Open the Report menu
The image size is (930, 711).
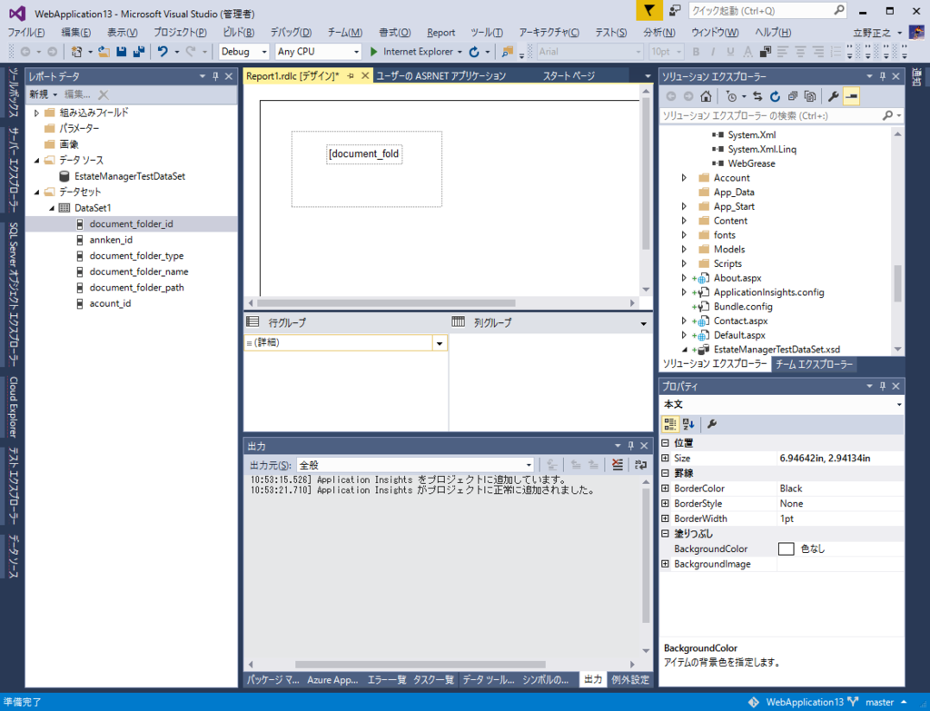(440, 32)
